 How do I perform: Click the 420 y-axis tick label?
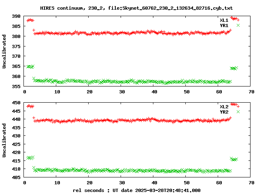pos(16,152)
